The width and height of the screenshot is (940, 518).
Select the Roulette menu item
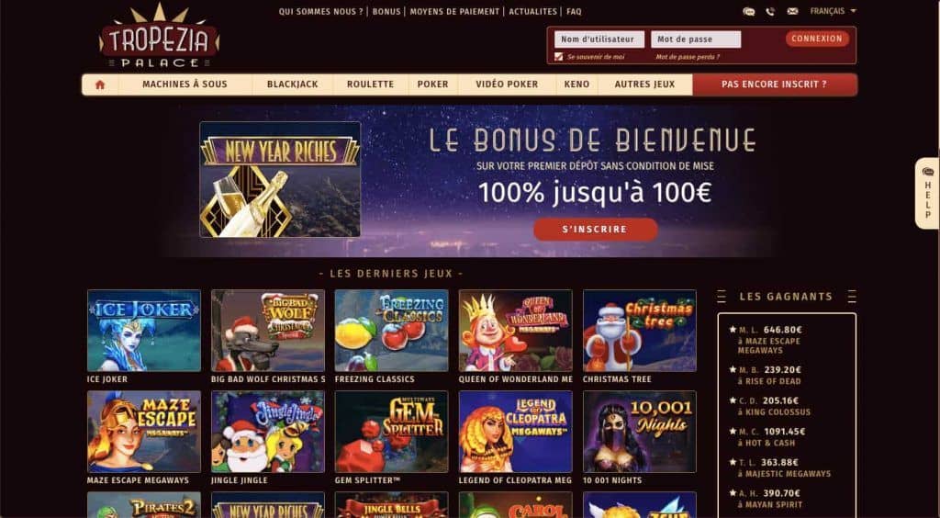point(370,84)
